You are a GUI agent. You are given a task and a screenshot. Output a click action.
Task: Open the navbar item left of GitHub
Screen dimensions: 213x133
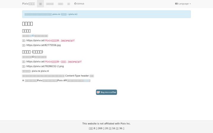(69, 4)
